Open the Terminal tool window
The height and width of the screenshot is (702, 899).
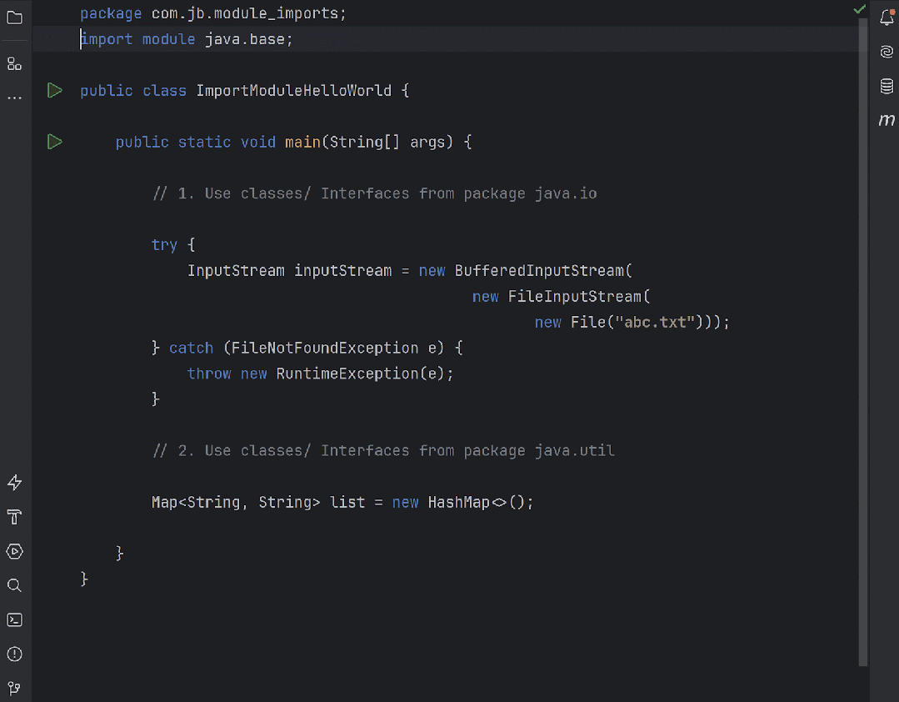[14, 619]
